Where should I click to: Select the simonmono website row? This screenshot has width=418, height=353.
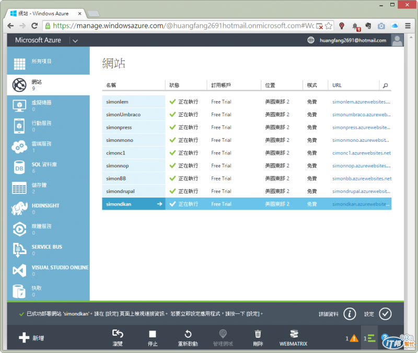click(x=247, y=140)
